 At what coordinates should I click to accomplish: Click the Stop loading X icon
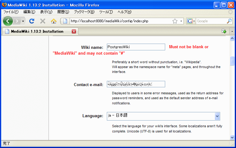(43, 21)
